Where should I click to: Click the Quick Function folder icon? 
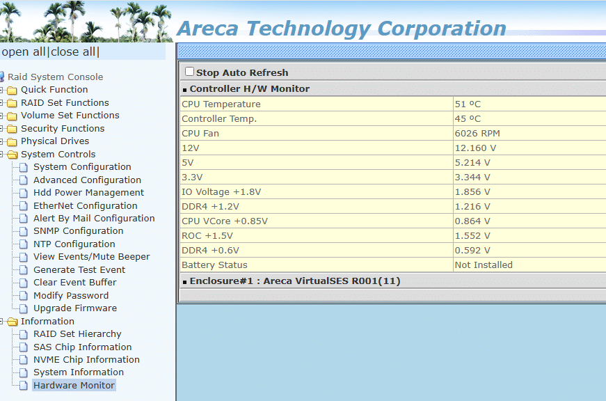pos(12,90)
